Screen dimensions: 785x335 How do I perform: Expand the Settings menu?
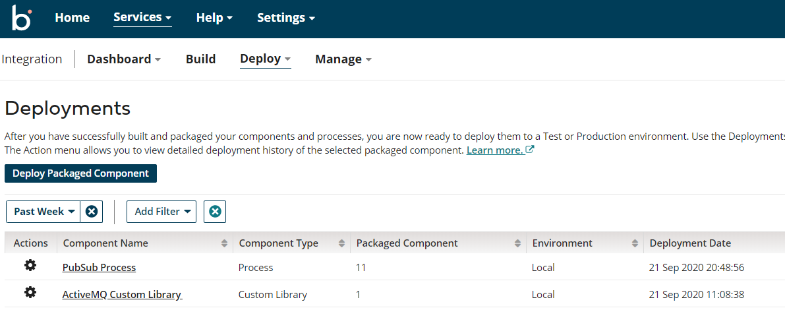click(x=286, y=18)
